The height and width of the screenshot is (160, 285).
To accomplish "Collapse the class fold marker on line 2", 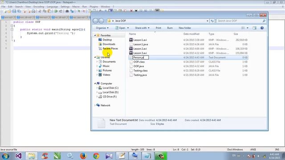I will 12,26.
